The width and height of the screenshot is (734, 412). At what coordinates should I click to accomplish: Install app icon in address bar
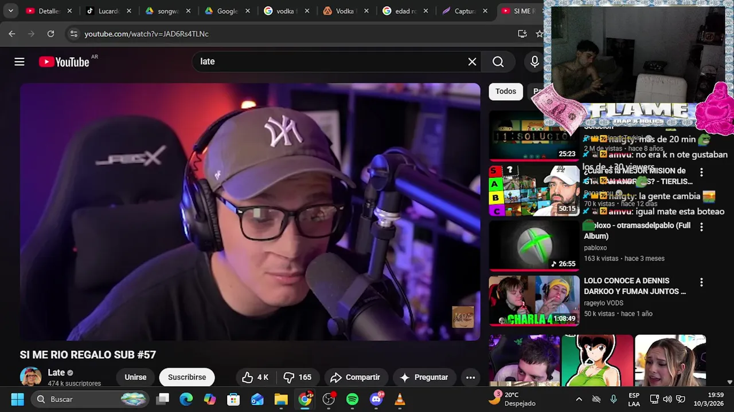click(522, 34)
